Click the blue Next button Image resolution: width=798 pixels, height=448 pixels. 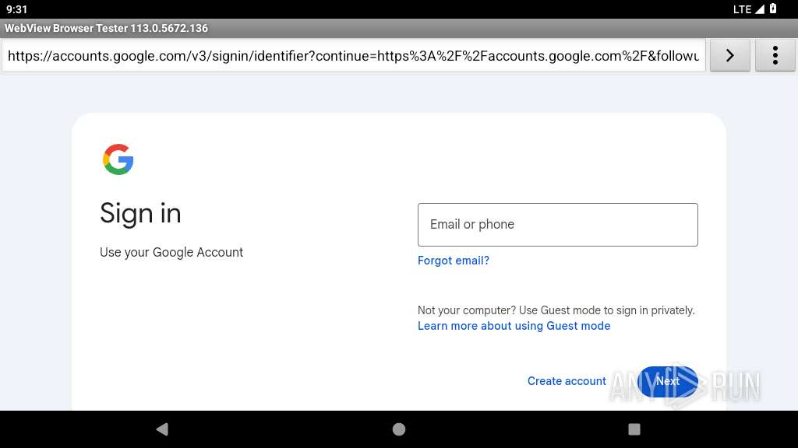click(668, 381)
